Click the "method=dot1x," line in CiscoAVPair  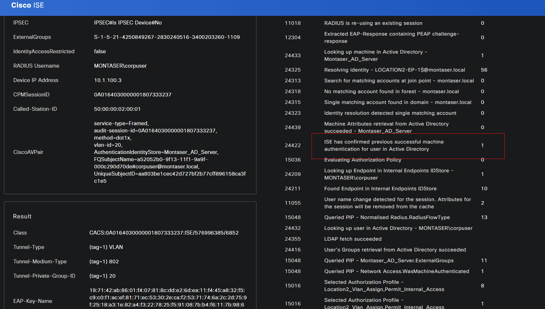click(113, 138)
